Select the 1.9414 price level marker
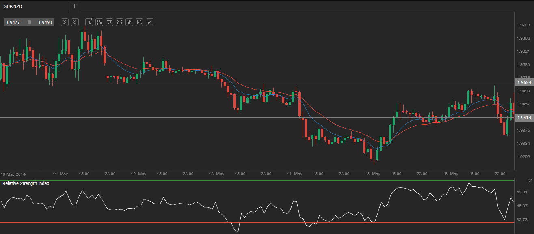Viewport: 534px width, 234px height. 523,118
